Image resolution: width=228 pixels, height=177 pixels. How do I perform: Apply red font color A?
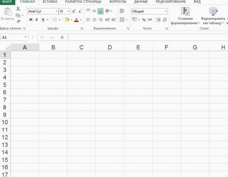pyautogui.click(x=76, y=20)
